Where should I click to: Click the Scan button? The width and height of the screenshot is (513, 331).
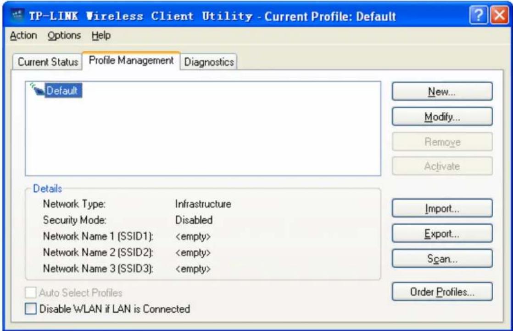pyautogui.click(x=442, y=259)
